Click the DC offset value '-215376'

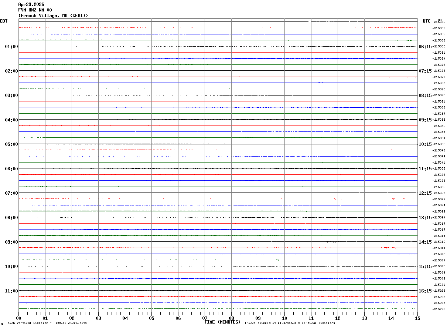[x=439, y=65]
